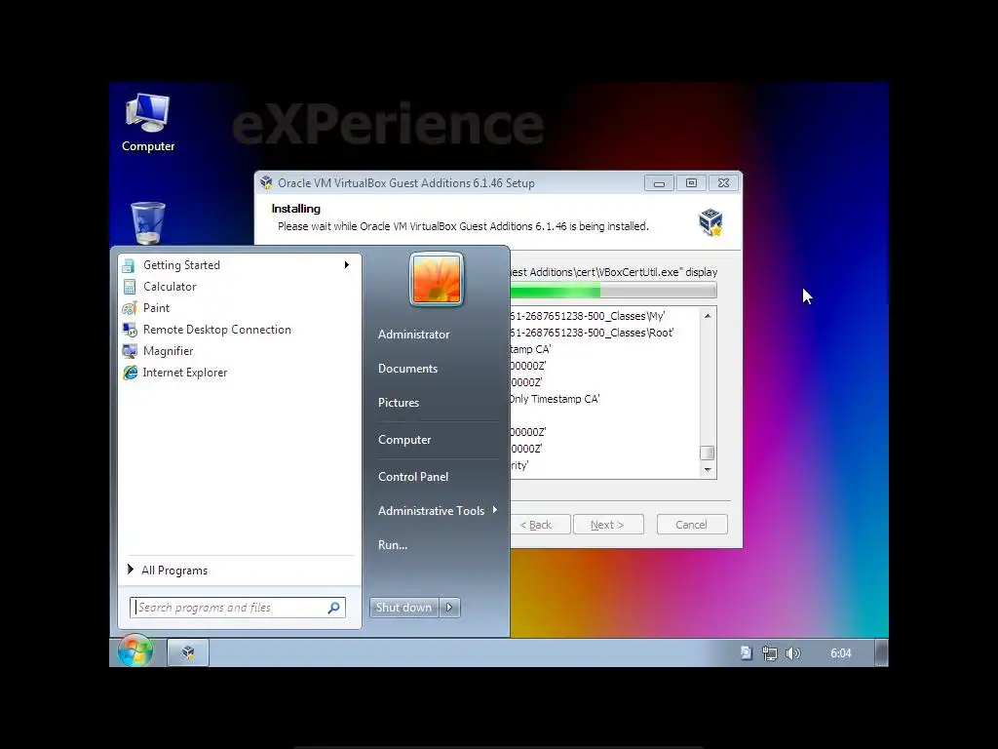Click the user account flower picture
The width and height of the screenshot is (998, 749).
[437, 279]
